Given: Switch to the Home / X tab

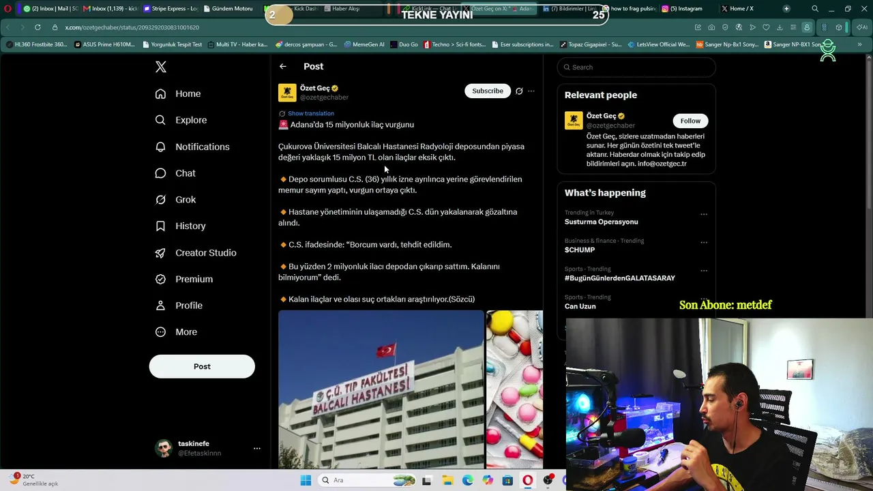Looking at the screenshot, I should 745,9.
